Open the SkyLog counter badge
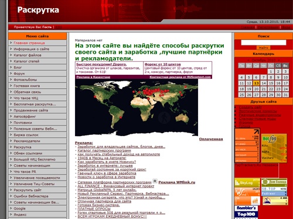The width and height of the screenshot is (293, 219). pyautogui.click(x=247, y=183)
